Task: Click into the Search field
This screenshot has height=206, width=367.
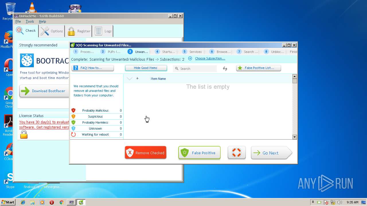Action: [195, 69]
